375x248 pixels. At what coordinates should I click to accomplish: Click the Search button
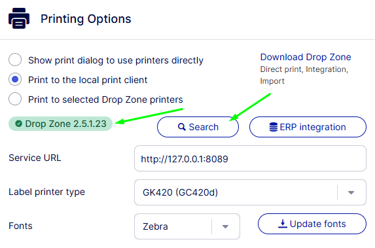pyautogui.click(x=198, y=127)
